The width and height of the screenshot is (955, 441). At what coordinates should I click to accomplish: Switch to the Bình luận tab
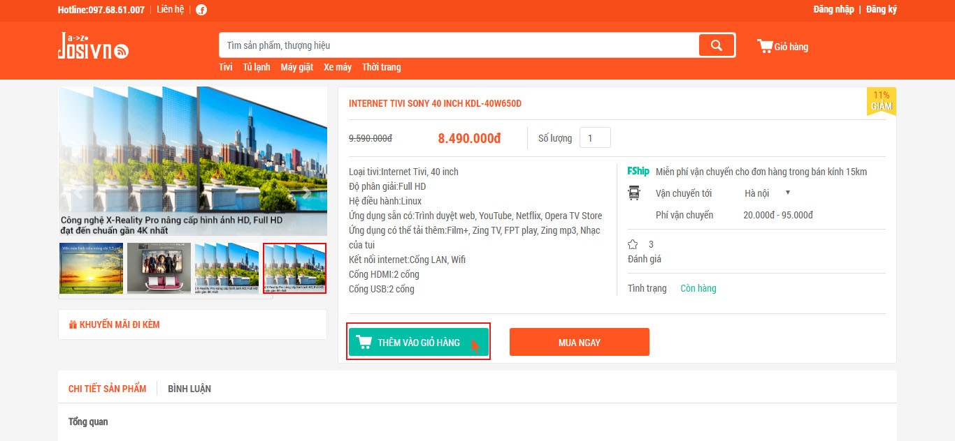pyautogui.click(x=189, y=389)
